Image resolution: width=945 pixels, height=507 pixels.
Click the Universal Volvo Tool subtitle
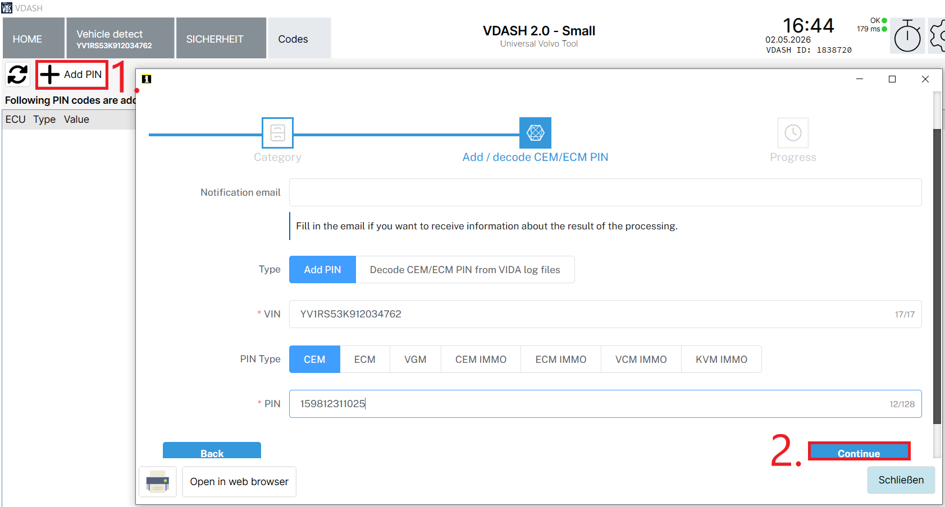click(x=539, y=44)
